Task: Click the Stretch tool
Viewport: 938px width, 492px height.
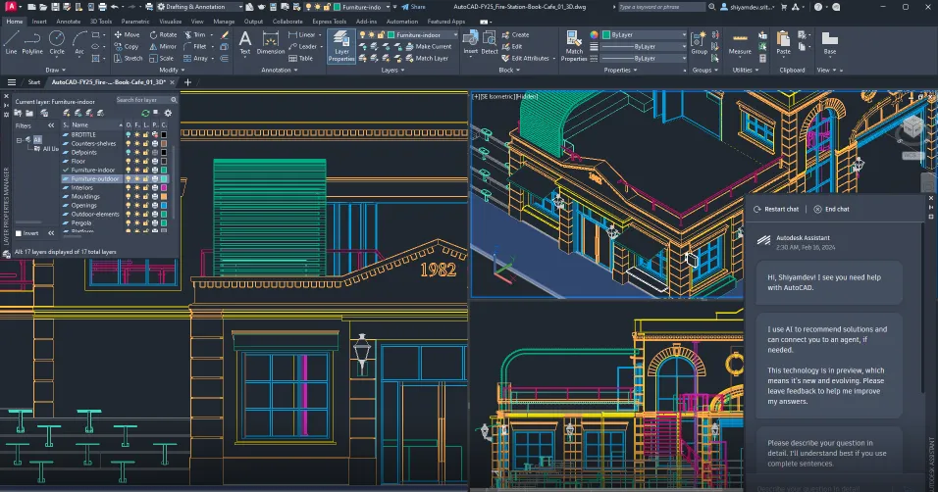Action: click(x=128, y=59)
